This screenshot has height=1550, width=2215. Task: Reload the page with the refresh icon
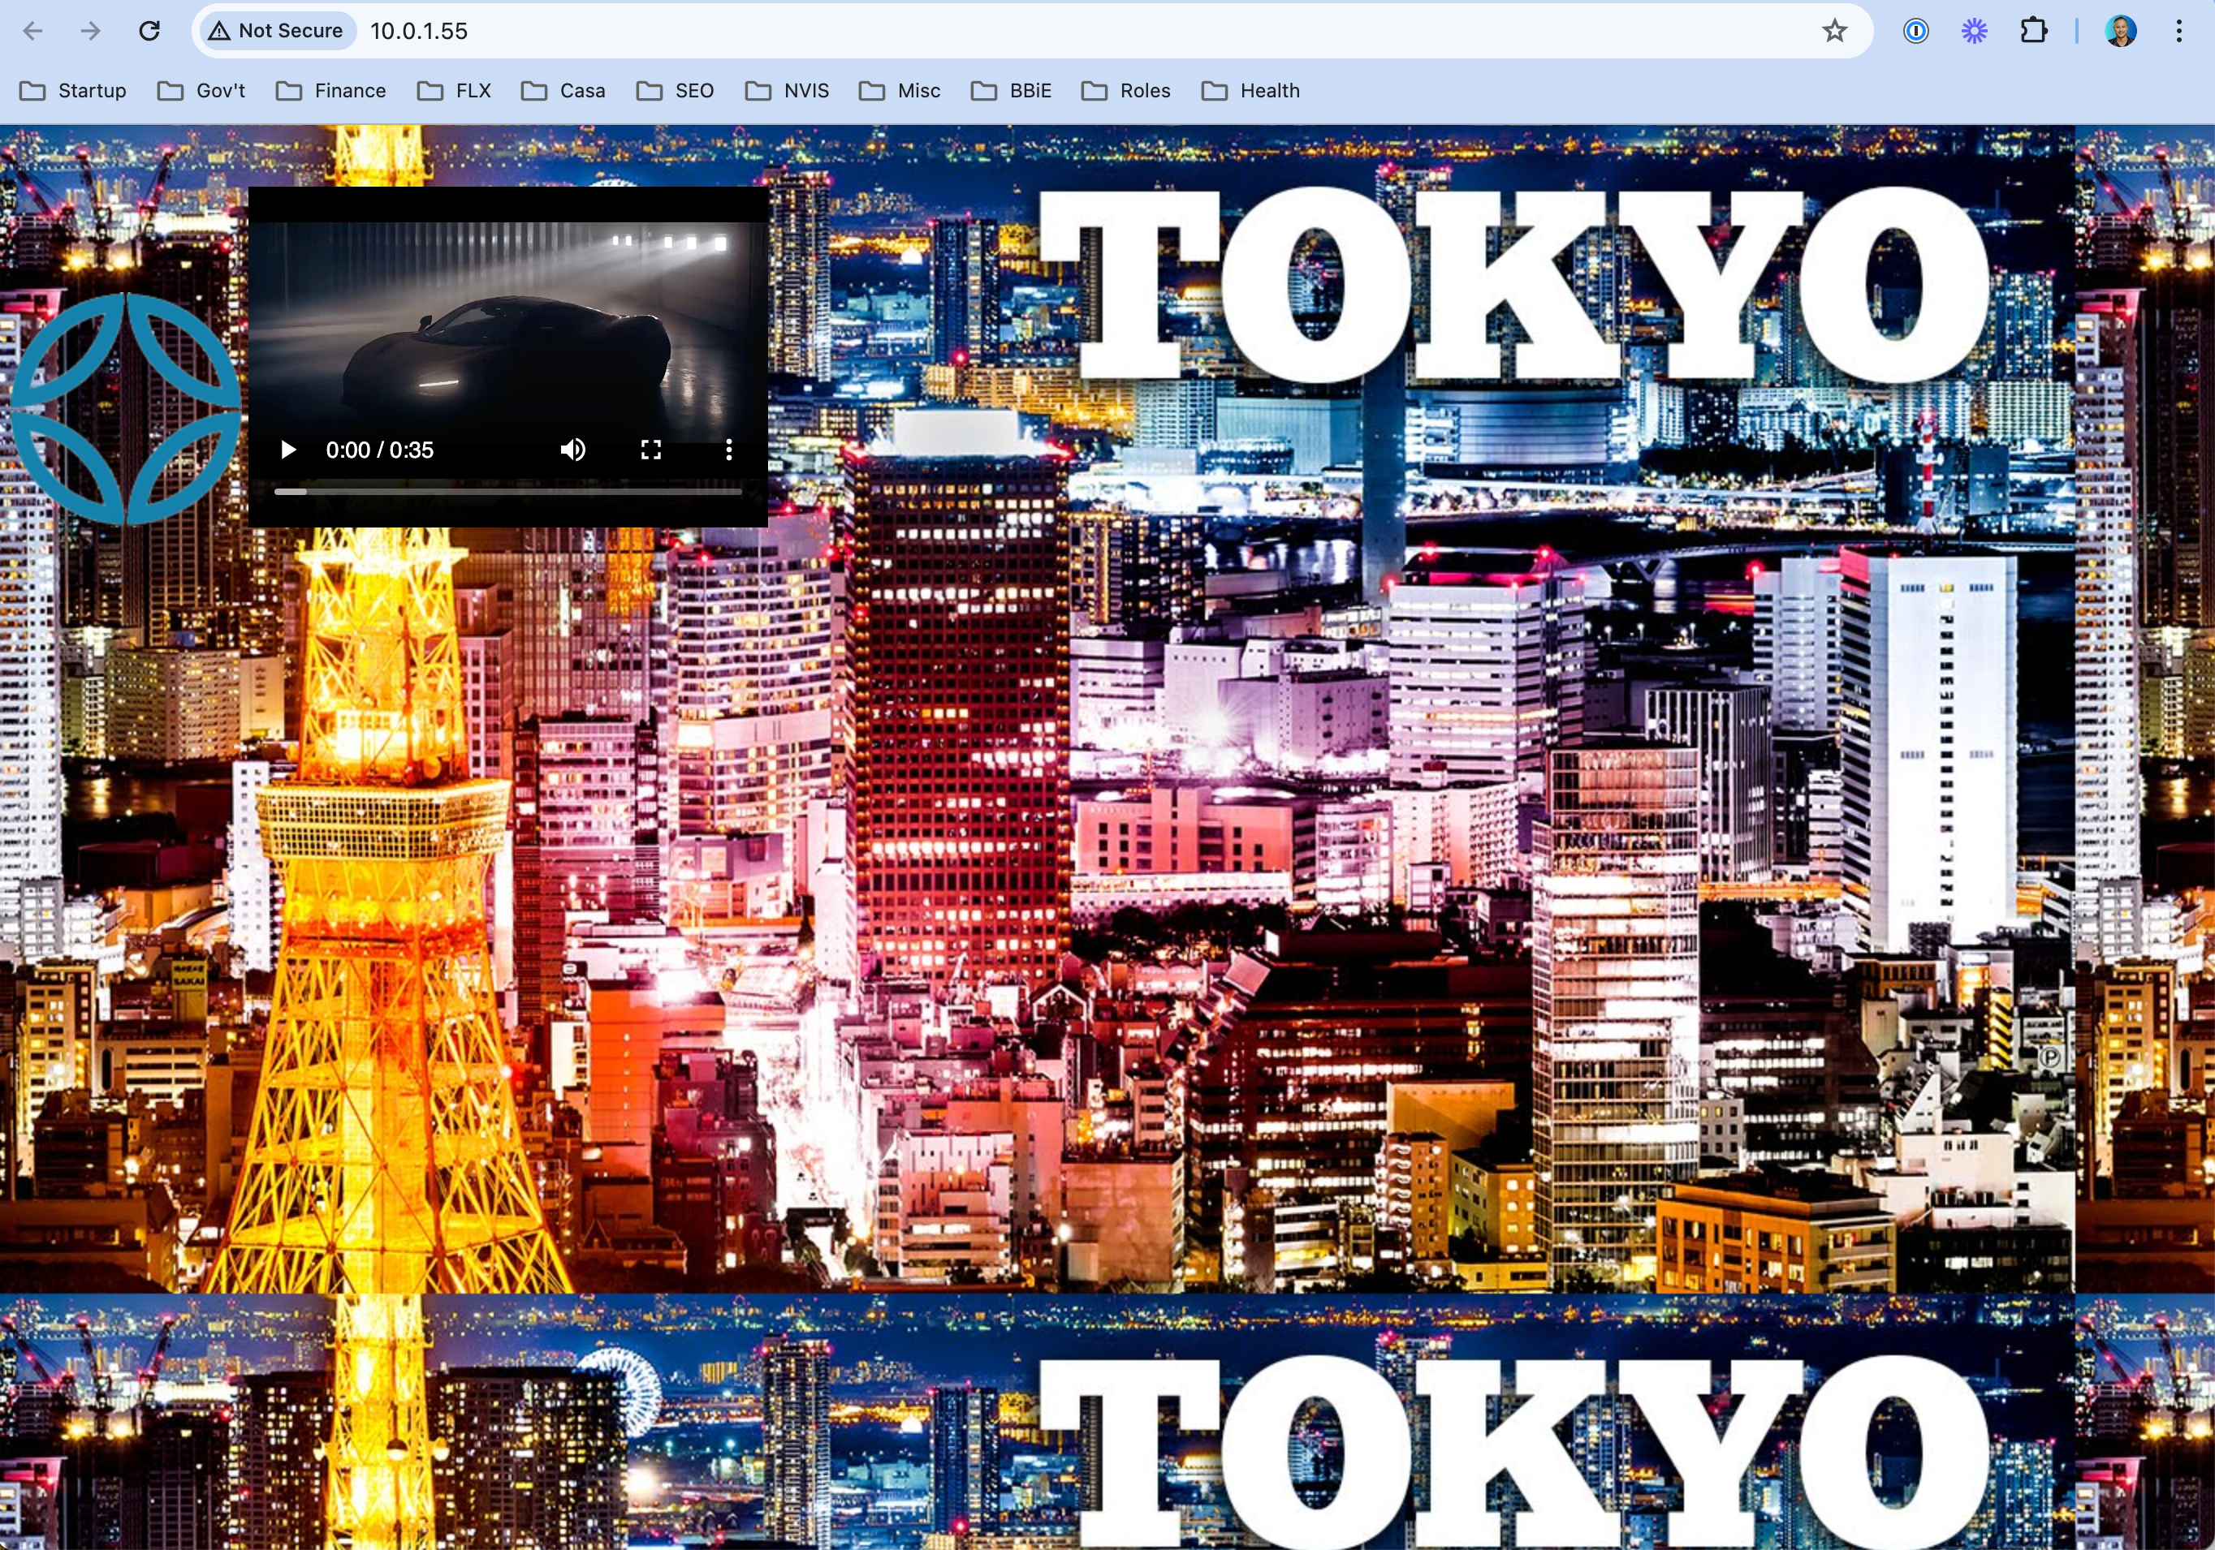[149, 31]
